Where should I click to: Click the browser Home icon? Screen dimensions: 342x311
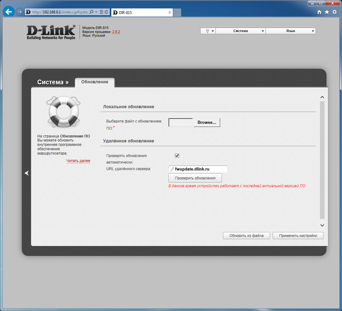(x=320, y=12)
